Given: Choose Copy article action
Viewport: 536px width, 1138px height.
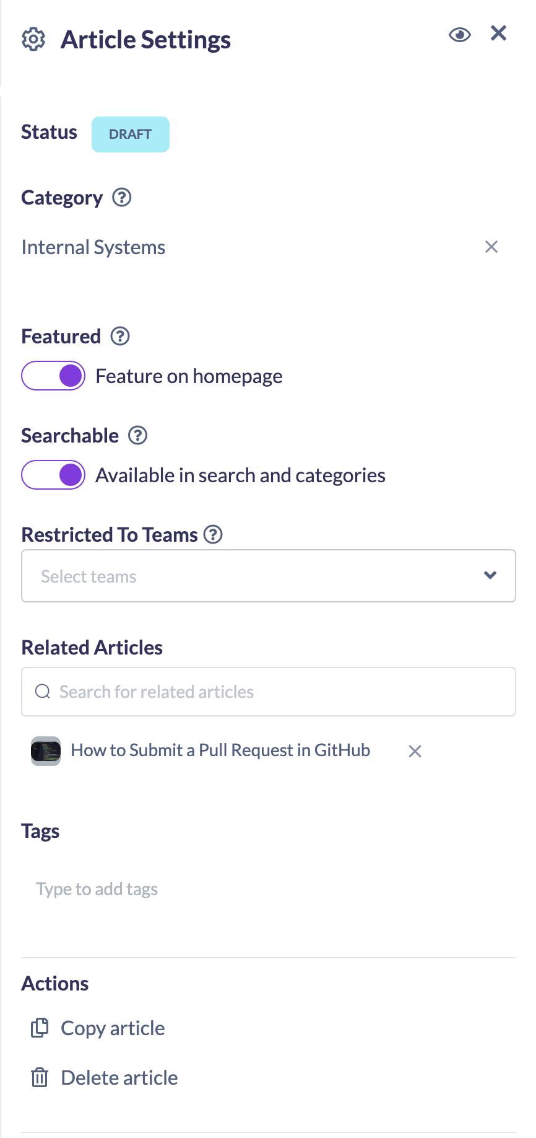Looking at the screenshot, I should [x=98, y=1028].
